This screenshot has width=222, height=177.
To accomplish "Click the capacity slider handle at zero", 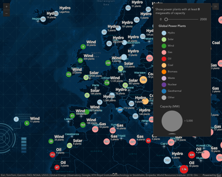I will click(x=166, y=19).
